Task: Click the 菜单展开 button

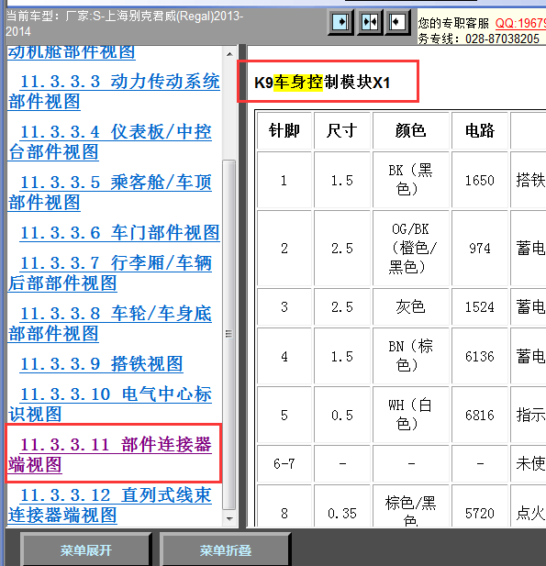Action: 86,550
